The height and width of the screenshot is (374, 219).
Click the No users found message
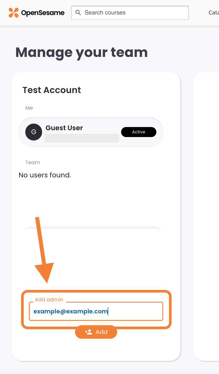click(45, 175)
